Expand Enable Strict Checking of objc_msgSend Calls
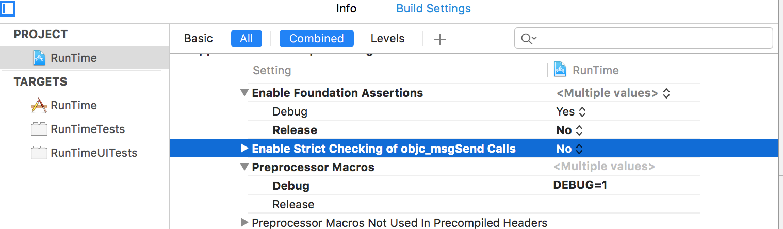The image size is (783, 229). tap(244, 149)
